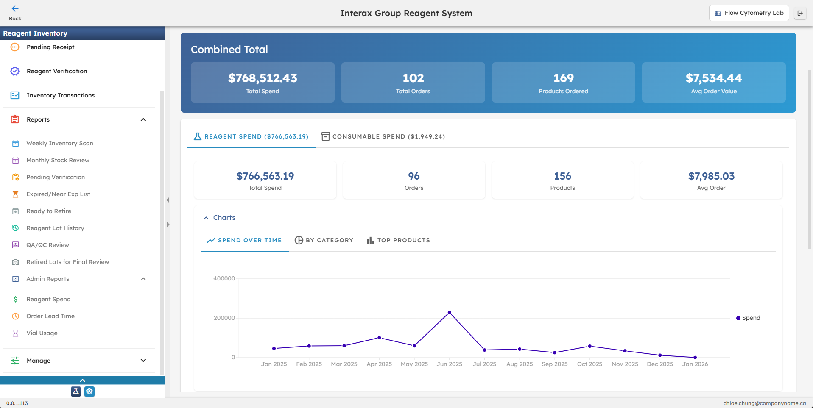Switch to the Consumable Spend tab
Viewport: 813px width, 408px height.
coord(383,136)
